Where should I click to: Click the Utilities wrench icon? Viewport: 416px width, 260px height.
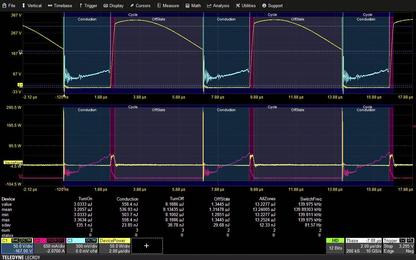pyautogui.click(x=238, y=6)
